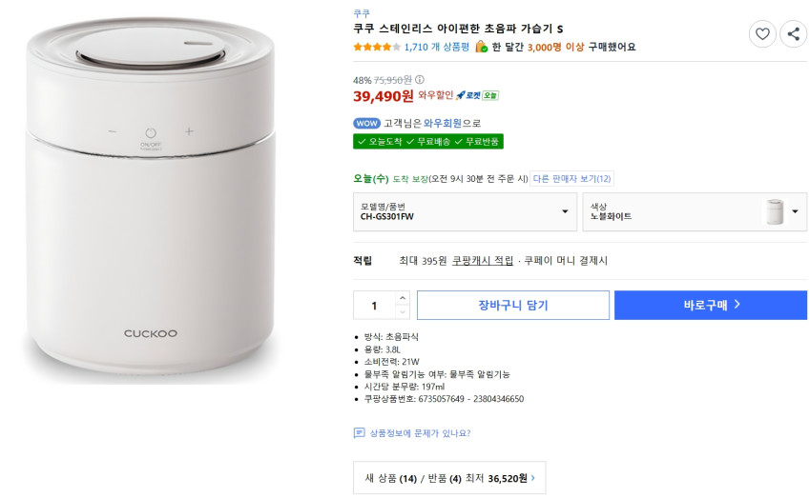This screenshot has height=498, width=810.
Task: Open the 색상 노블화이트 color dropdown
Action: [x=695, y=211]
